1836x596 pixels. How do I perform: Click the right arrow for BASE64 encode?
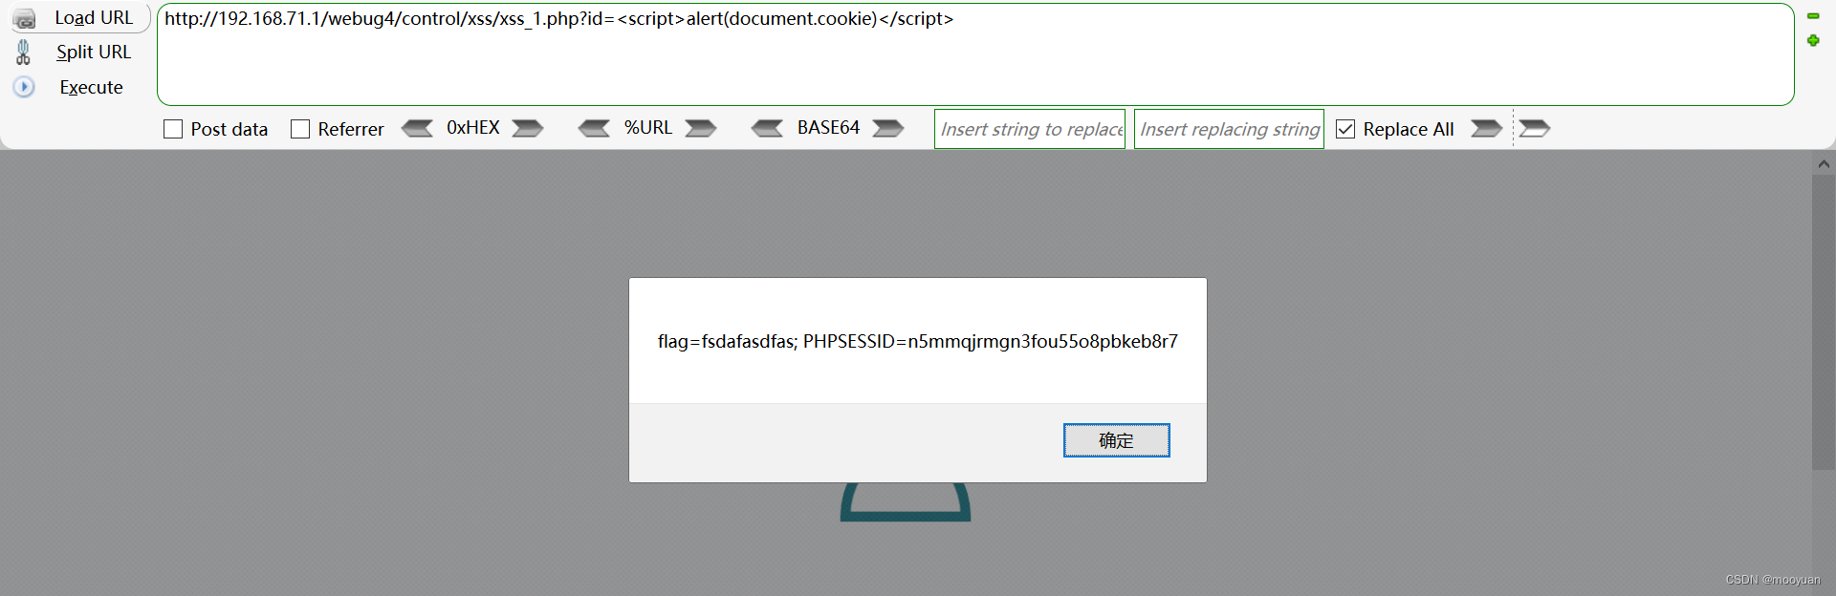coord(888,128)
